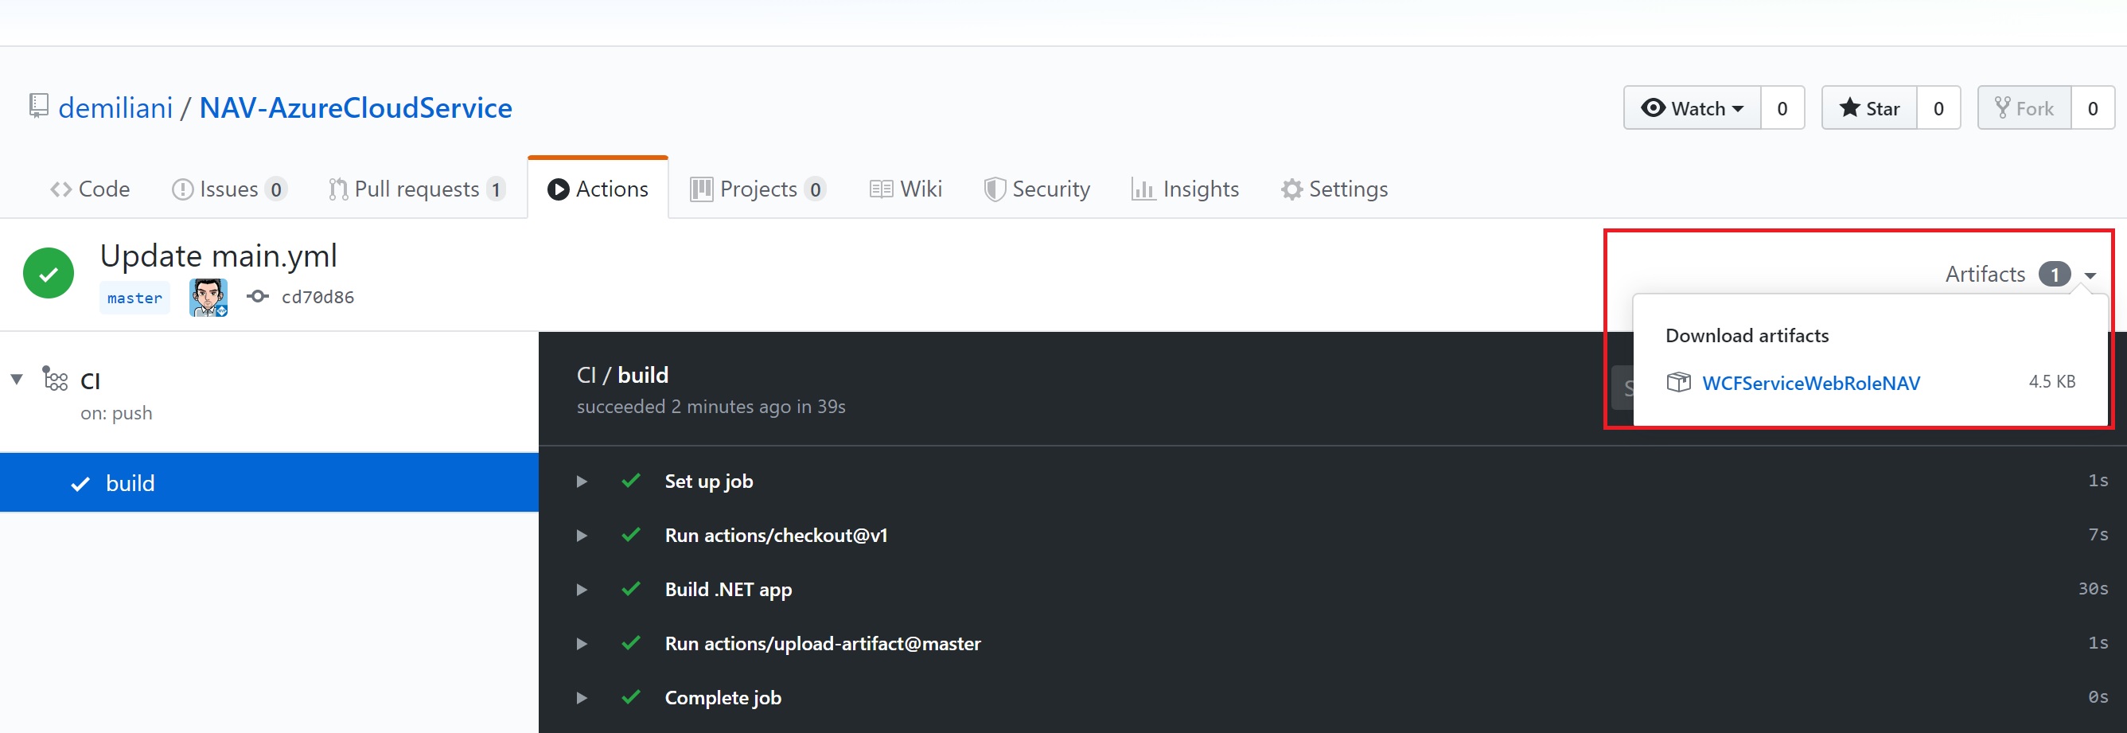Click the green check beside Build .NET app

[632, 590]
